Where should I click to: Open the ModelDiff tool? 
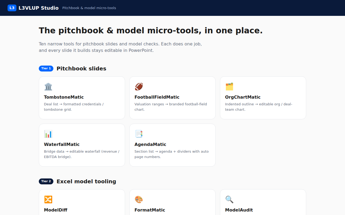tap(82, 202)
